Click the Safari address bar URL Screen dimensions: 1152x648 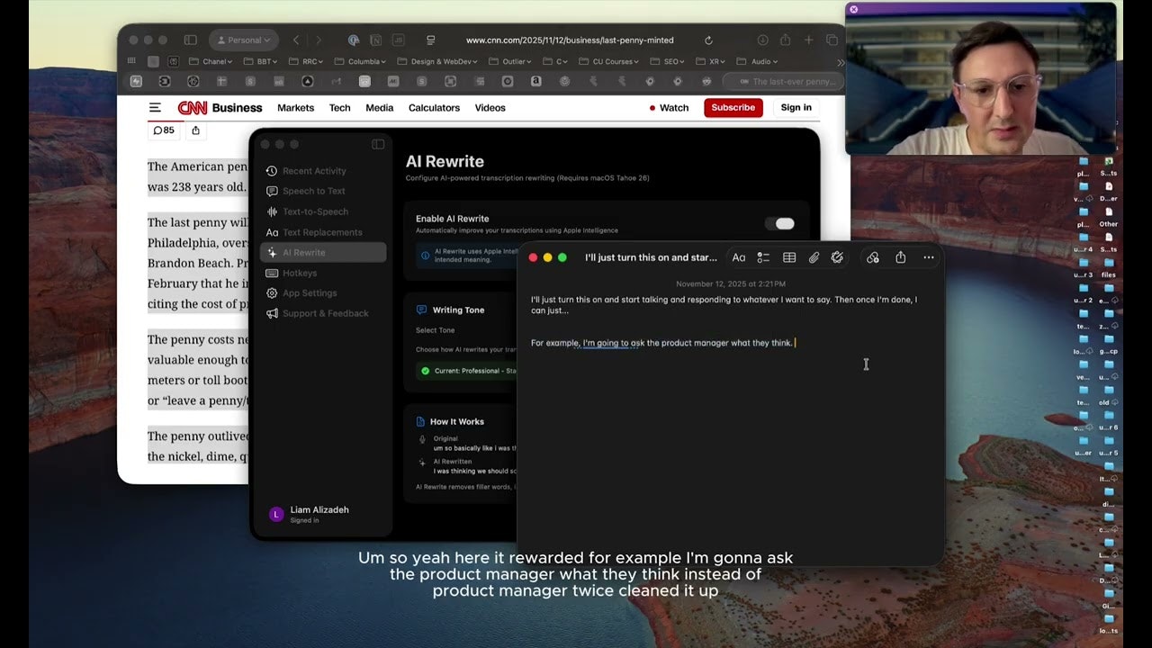(x=570, y=40)
